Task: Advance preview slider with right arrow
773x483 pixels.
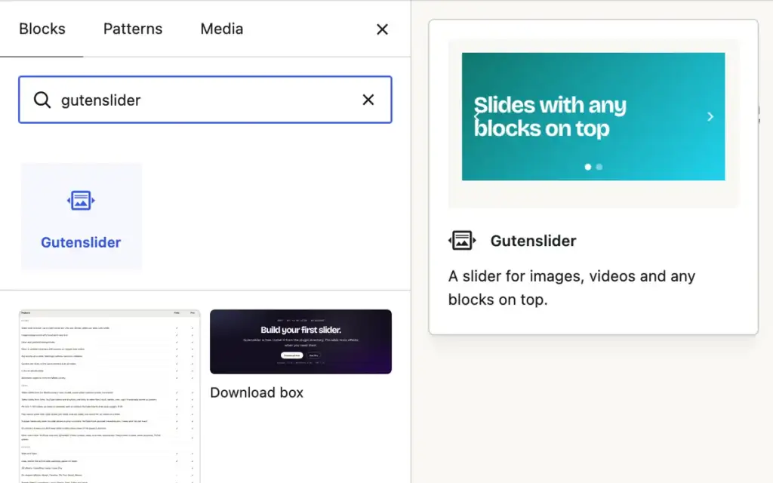Action: 710,117
